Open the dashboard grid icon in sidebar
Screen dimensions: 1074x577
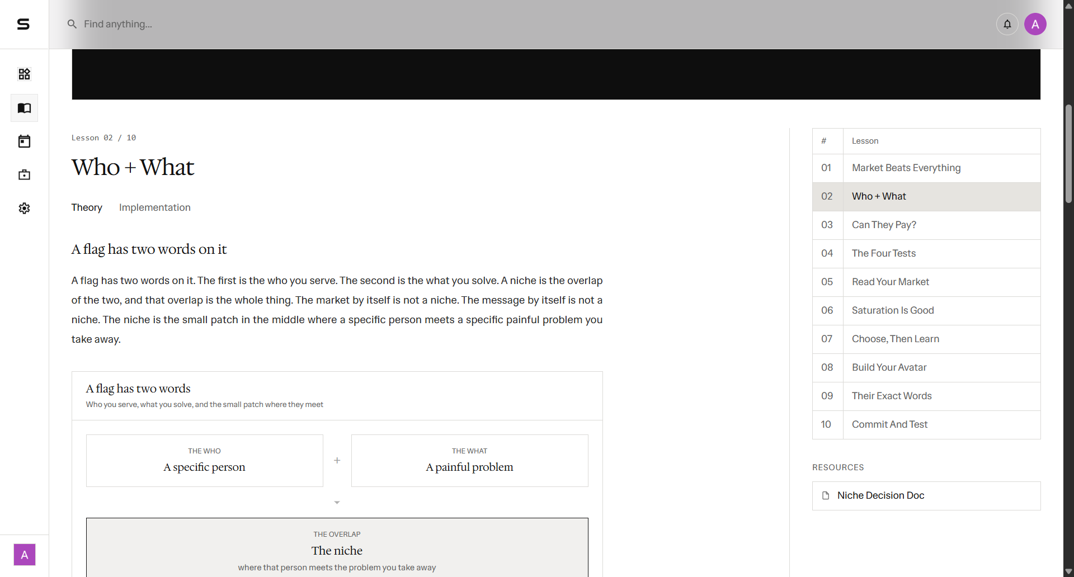(24, 74)
